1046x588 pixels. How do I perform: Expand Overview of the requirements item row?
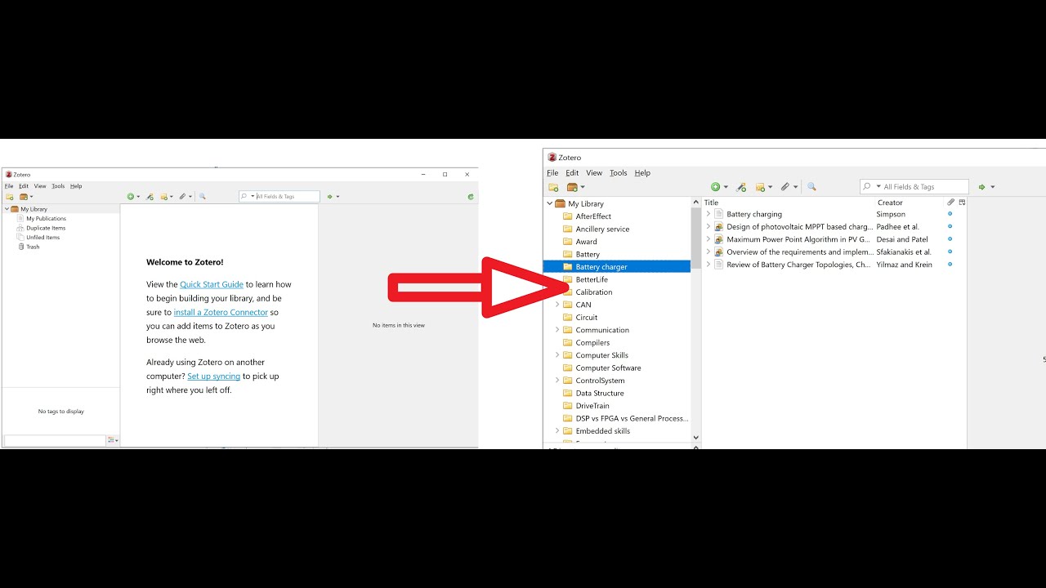click(709, 252)
